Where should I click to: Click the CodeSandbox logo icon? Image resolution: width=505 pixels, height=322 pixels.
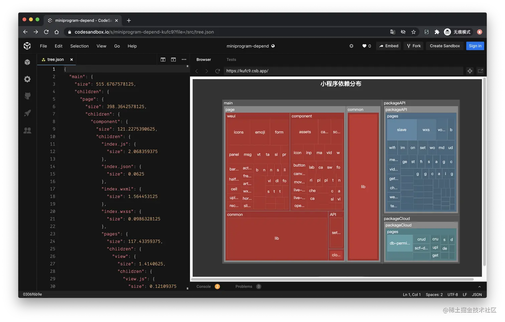[x=27, y=46]
